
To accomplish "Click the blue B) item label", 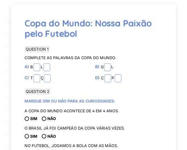I will (97, 67).
